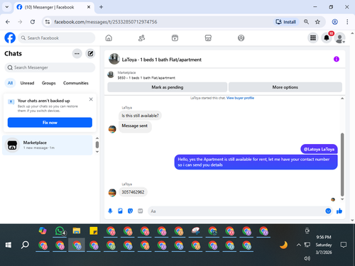The height and width of the screenshot is (266, 355).
Task: Open the Marketplace chat row
Action: pyautogui.click(x=48, y=145)
